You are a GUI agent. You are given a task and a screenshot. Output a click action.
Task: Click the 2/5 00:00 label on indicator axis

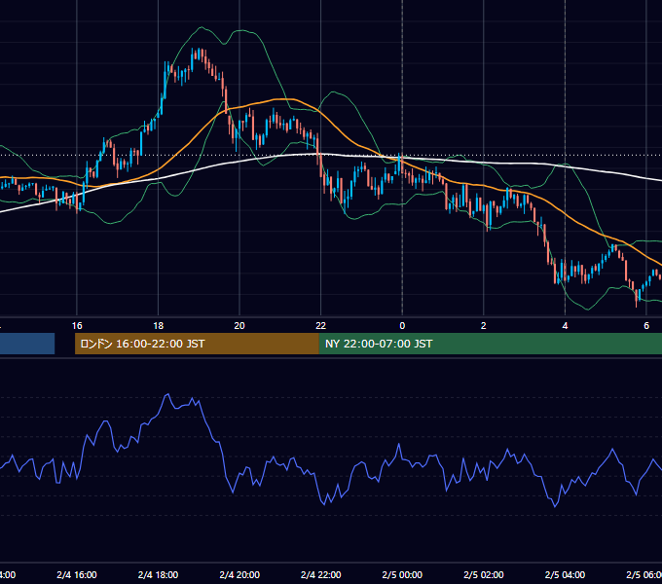click(x=402, y=575)
